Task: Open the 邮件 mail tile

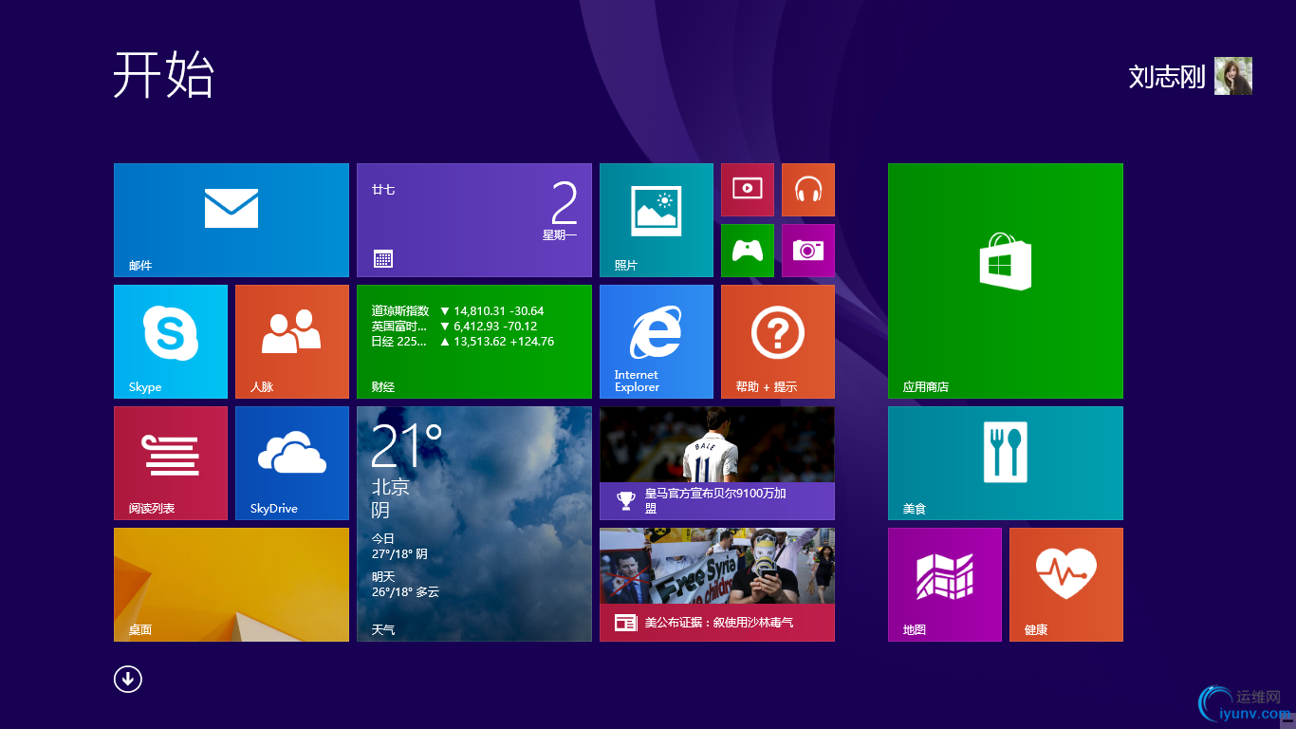Action: (x=231, y=220)
